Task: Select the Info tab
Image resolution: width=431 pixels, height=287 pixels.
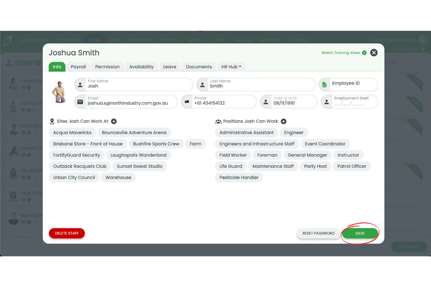Action: pos(57,67)
